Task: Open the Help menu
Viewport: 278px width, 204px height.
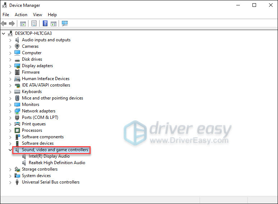Action: (x=52, y=15)
